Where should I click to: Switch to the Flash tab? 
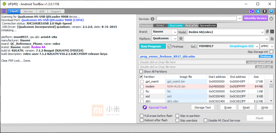(14, 11)
